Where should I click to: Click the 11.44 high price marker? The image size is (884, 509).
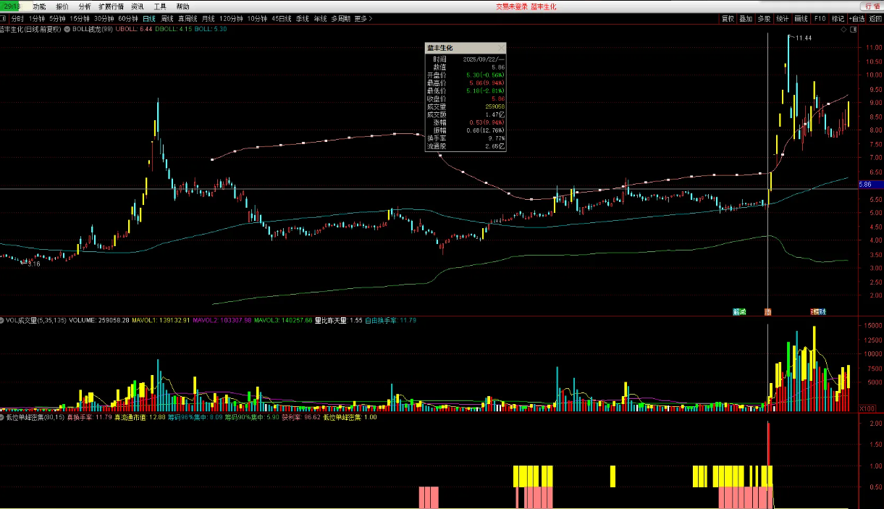coord(803,38)
